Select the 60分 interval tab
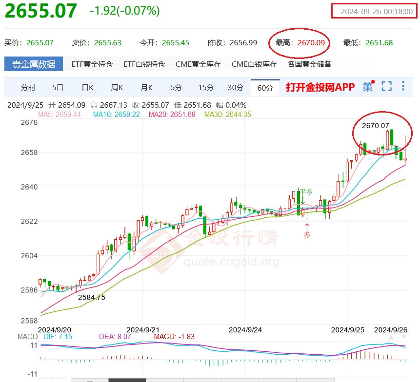This screenshot has height=382, width=420. pyautogui.click(x=265, y=88)
